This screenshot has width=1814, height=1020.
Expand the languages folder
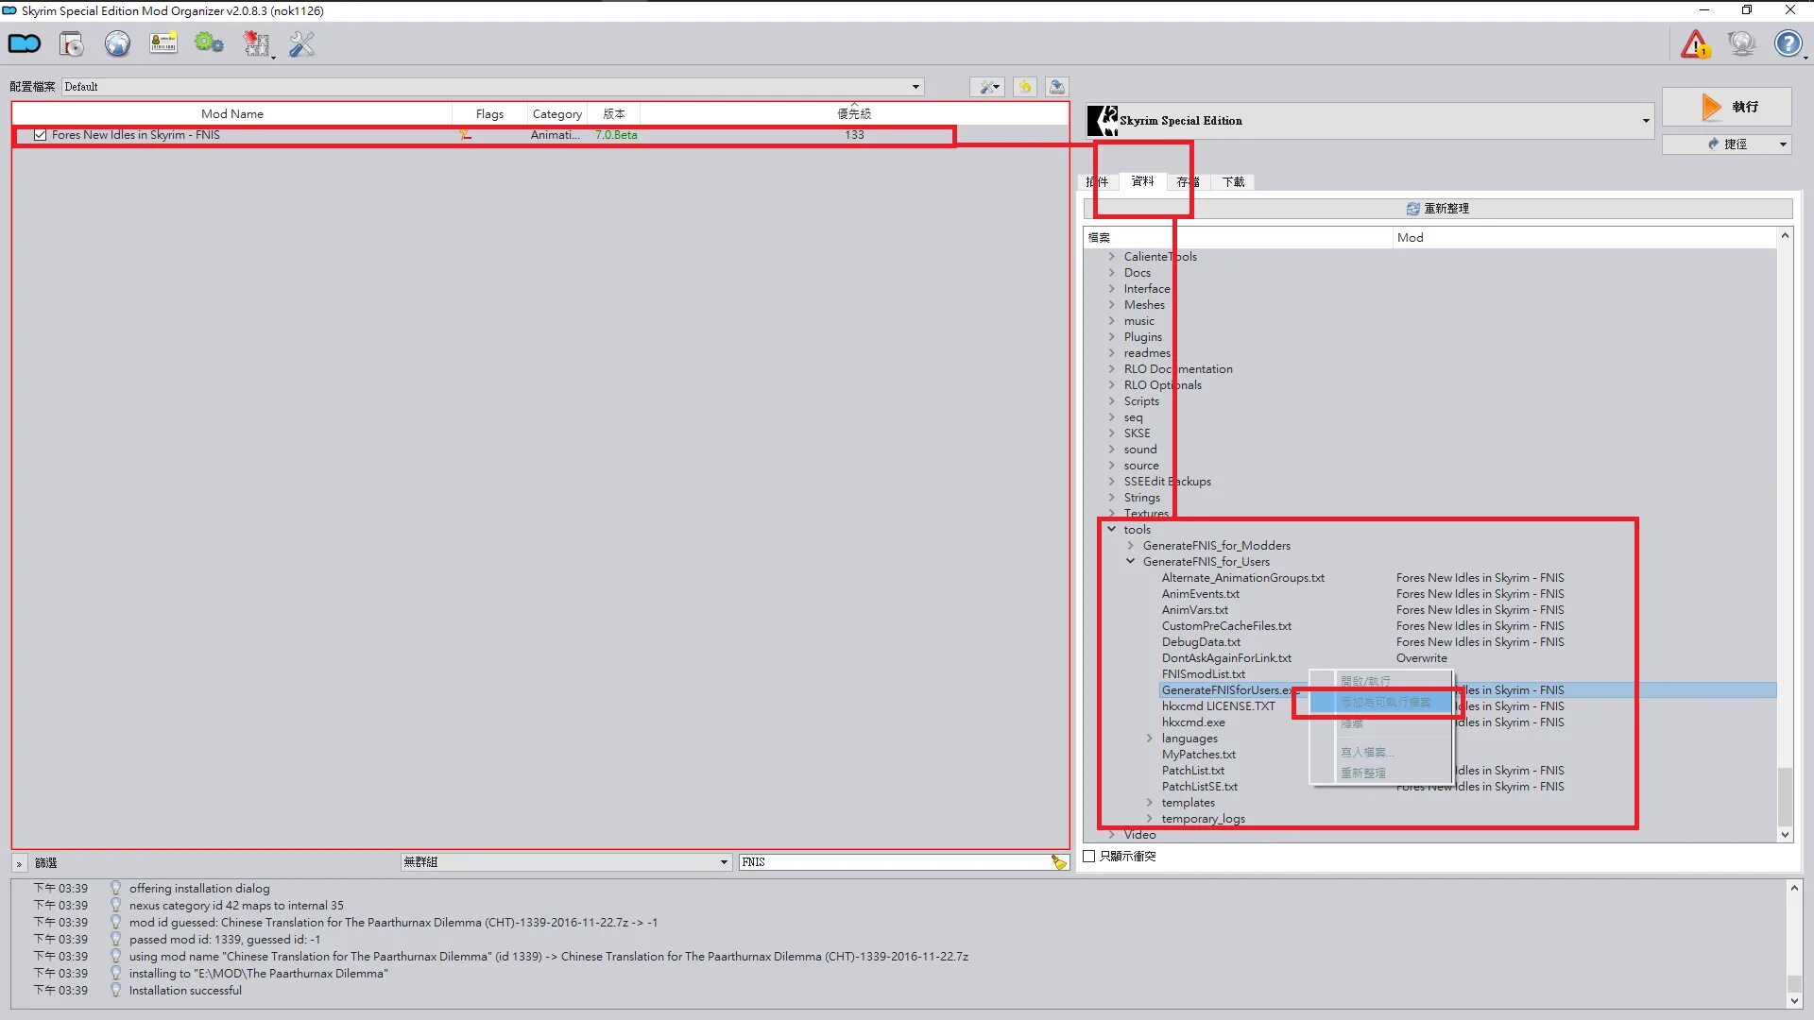tap(1149, 739)
